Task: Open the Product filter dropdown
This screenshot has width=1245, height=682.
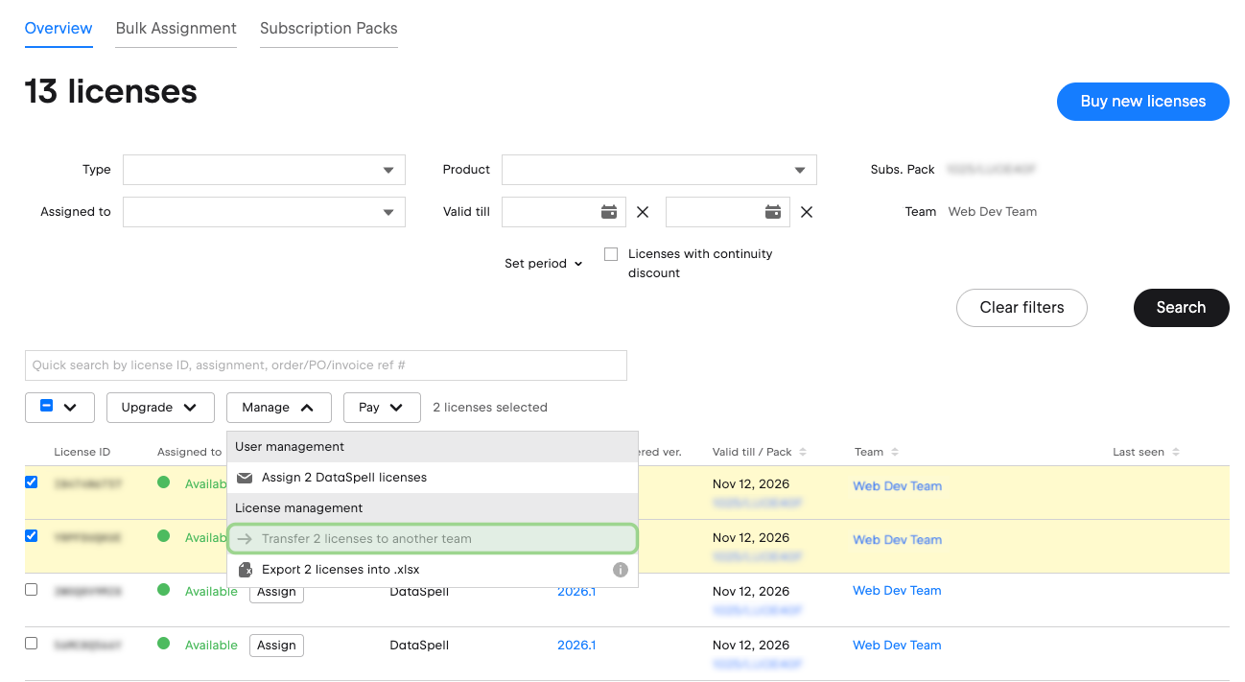Action: point(659,170)
